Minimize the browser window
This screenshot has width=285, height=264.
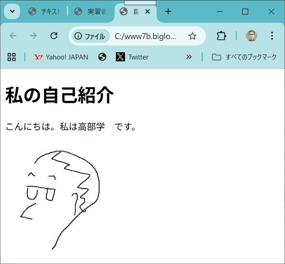(x=220, y=12)
